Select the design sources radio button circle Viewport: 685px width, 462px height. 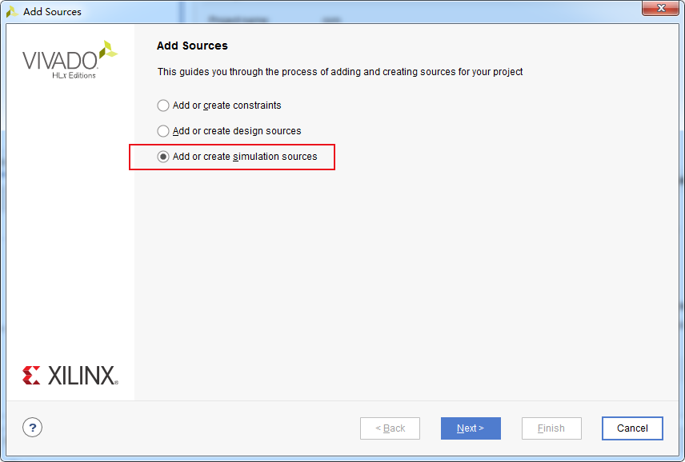pos(163,131)
